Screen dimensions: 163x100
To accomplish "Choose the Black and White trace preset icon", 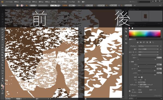I will 150,42.
